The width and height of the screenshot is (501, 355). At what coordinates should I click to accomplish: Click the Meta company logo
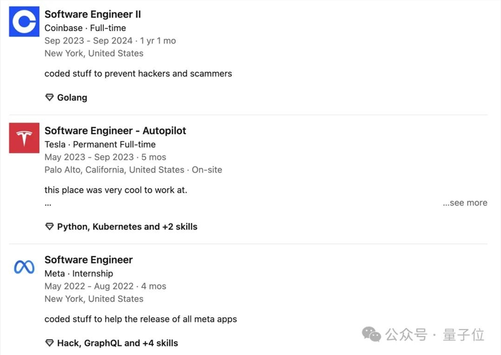click(x=24, y=267)
